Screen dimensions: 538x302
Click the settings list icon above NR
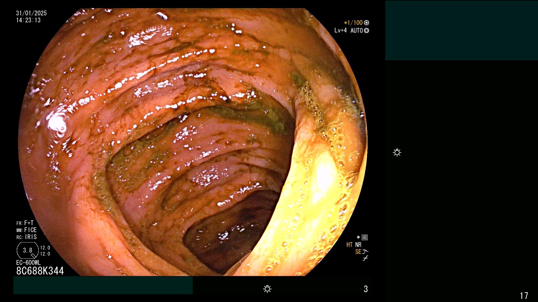click(365, 237)
